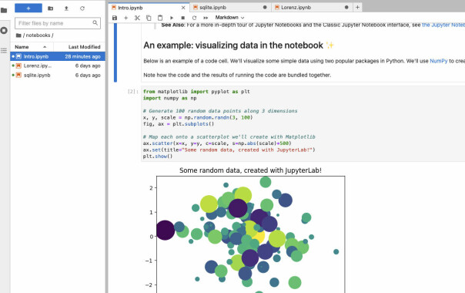Open the Jupyter Notebook documentation link
Image resolution: width=465 pixels, height=293 pixels.
(x=443, y=25)
